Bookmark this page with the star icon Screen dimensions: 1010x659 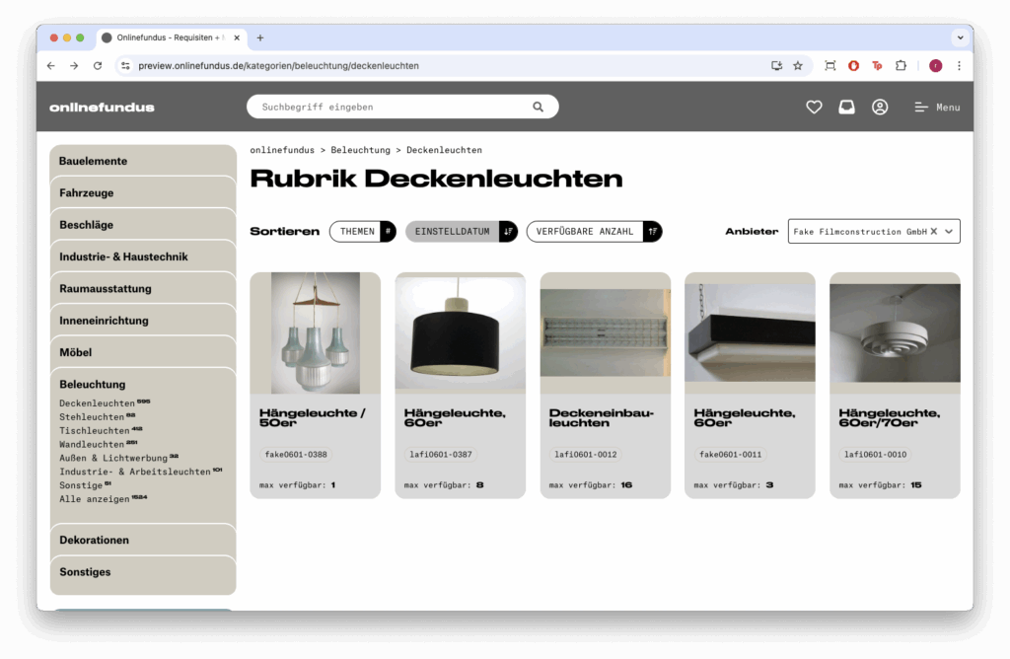(x=798, y=66)
